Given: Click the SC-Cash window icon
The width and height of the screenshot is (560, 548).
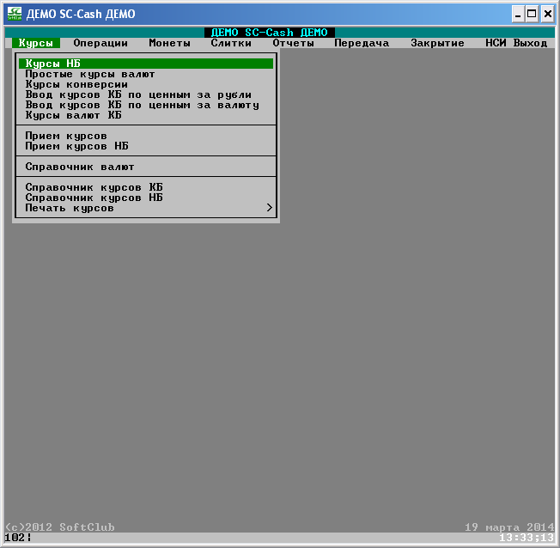Looking at the screenshot, I should click(15, 14).
